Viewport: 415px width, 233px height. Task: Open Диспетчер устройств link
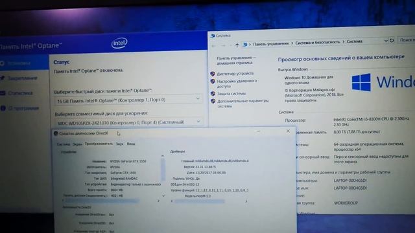tap(235, 74)
